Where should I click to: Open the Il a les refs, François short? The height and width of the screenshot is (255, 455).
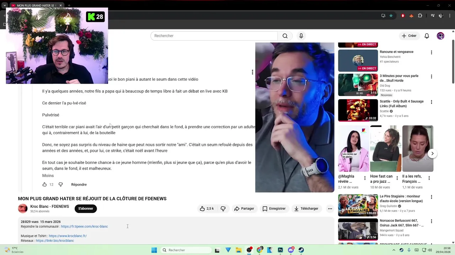(x=418, y=148)
